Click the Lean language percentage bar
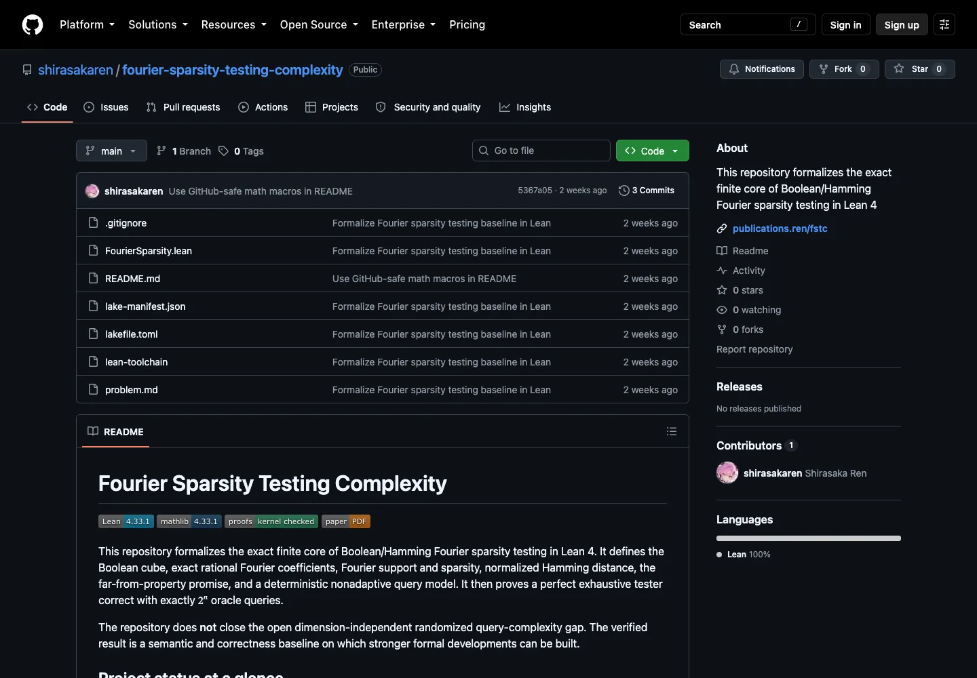977x678 pixels. click(809, 538)
